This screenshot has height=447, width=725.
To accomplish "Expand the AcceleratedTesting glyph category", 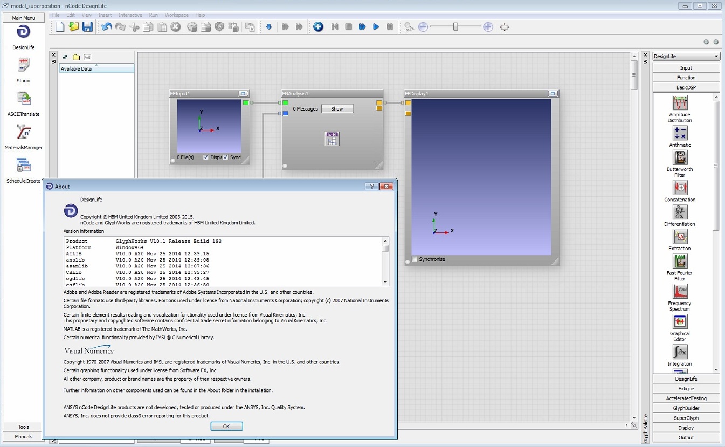I will point(686,398).
